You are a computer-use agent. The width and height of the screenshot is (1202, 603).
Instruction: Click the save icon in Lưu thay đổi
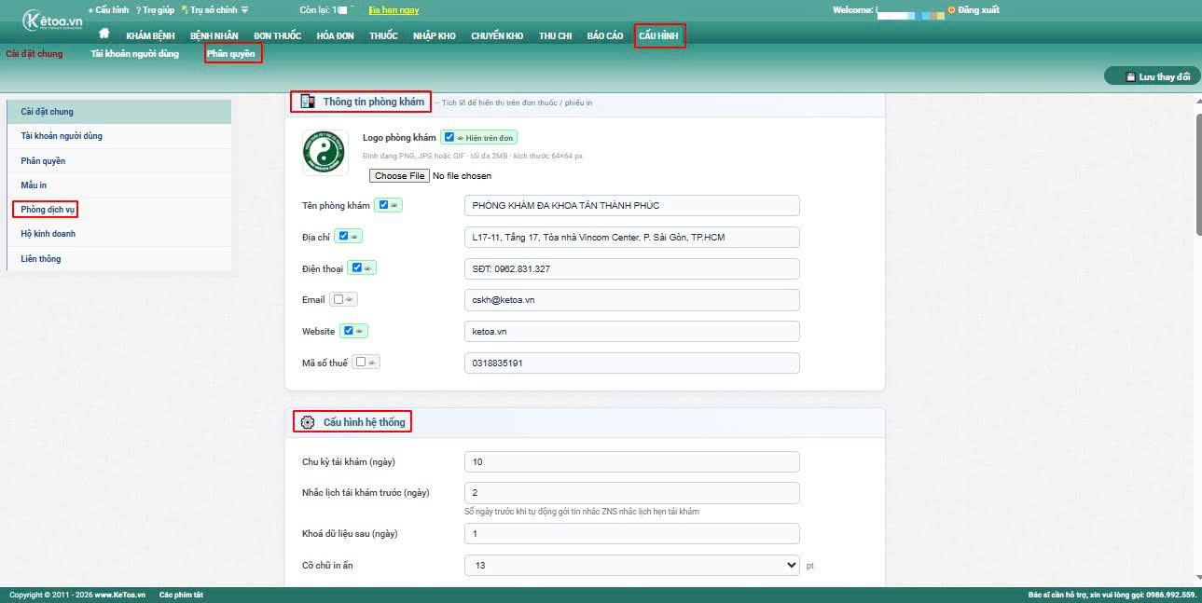click(x=1130, y=76)
